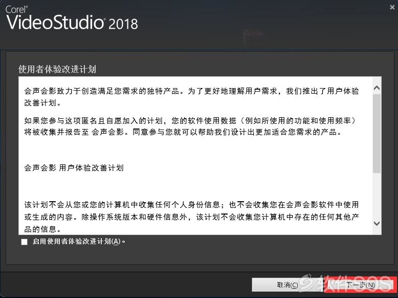Click the VideoStudio logo text
Screen dimensions: 398x298
[55, 23]
